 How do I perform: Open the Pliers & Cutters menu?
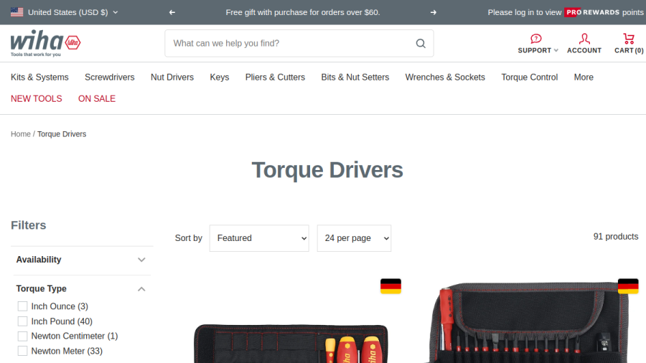coord(275,77)
